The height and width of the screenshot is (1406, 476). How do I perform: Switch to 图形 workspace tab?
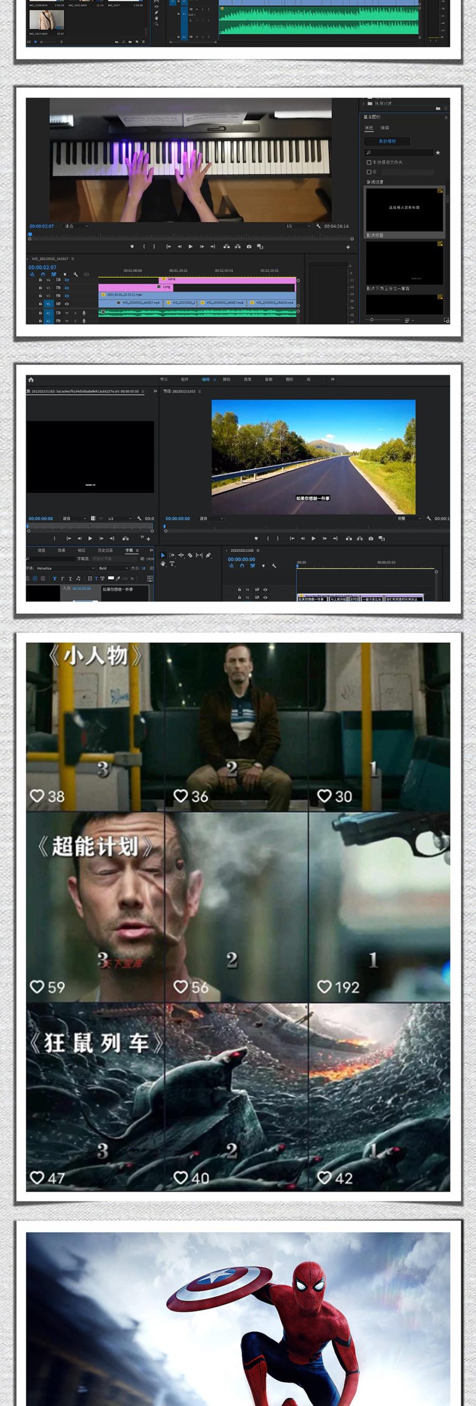(x=289, y=379)
